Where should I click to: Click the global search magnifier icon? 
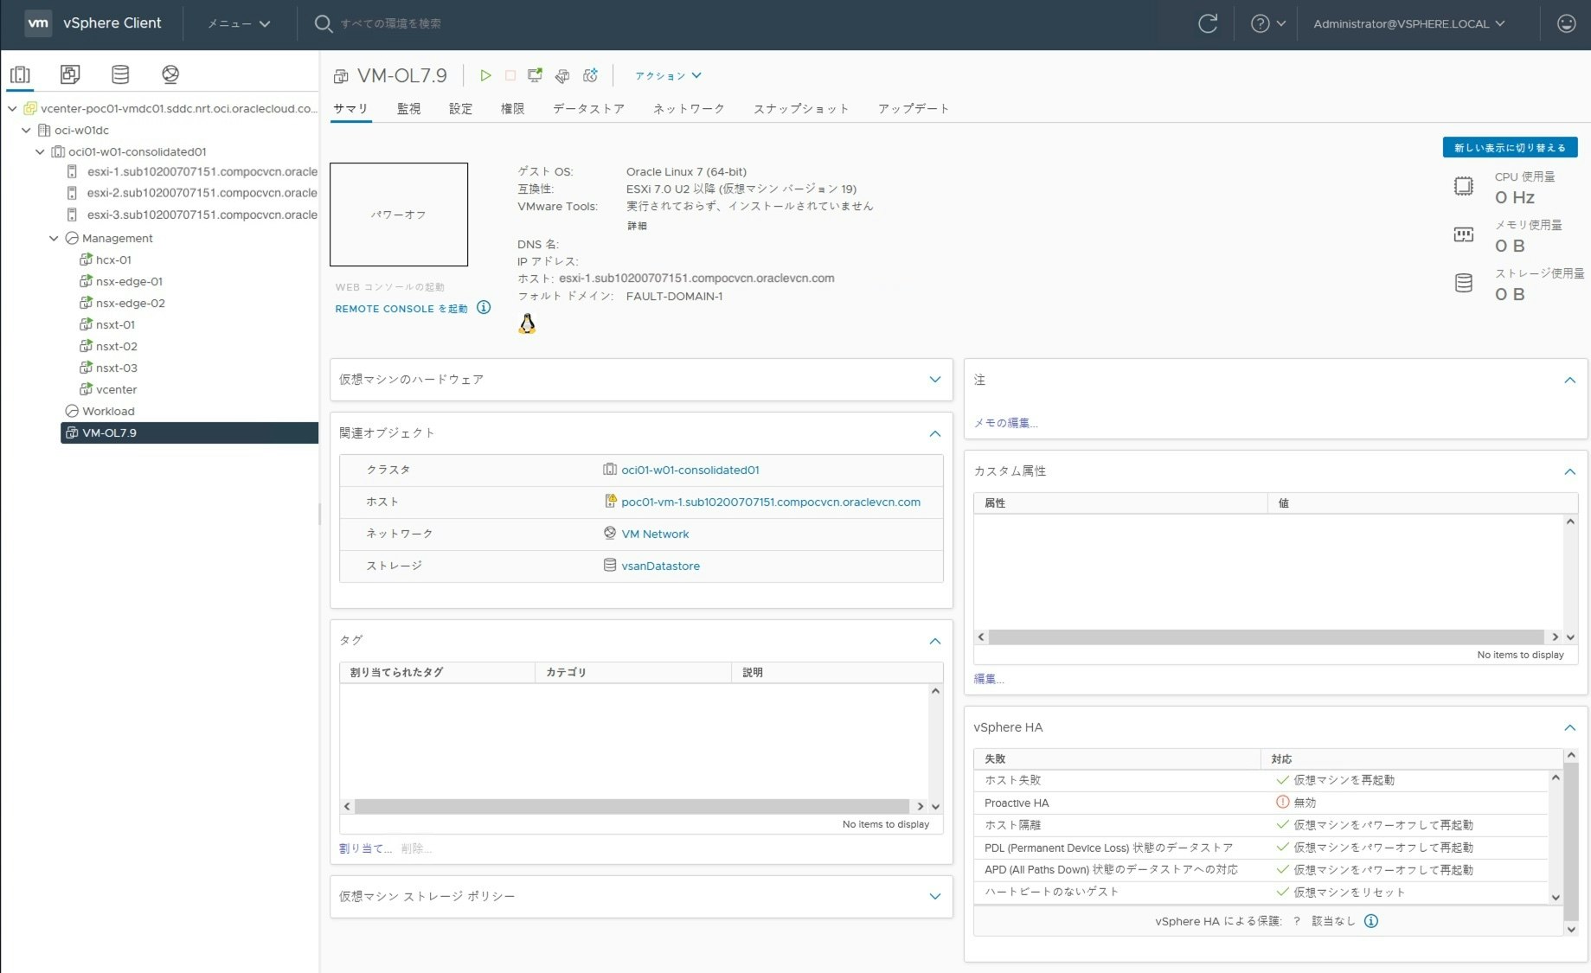[324, 24]
